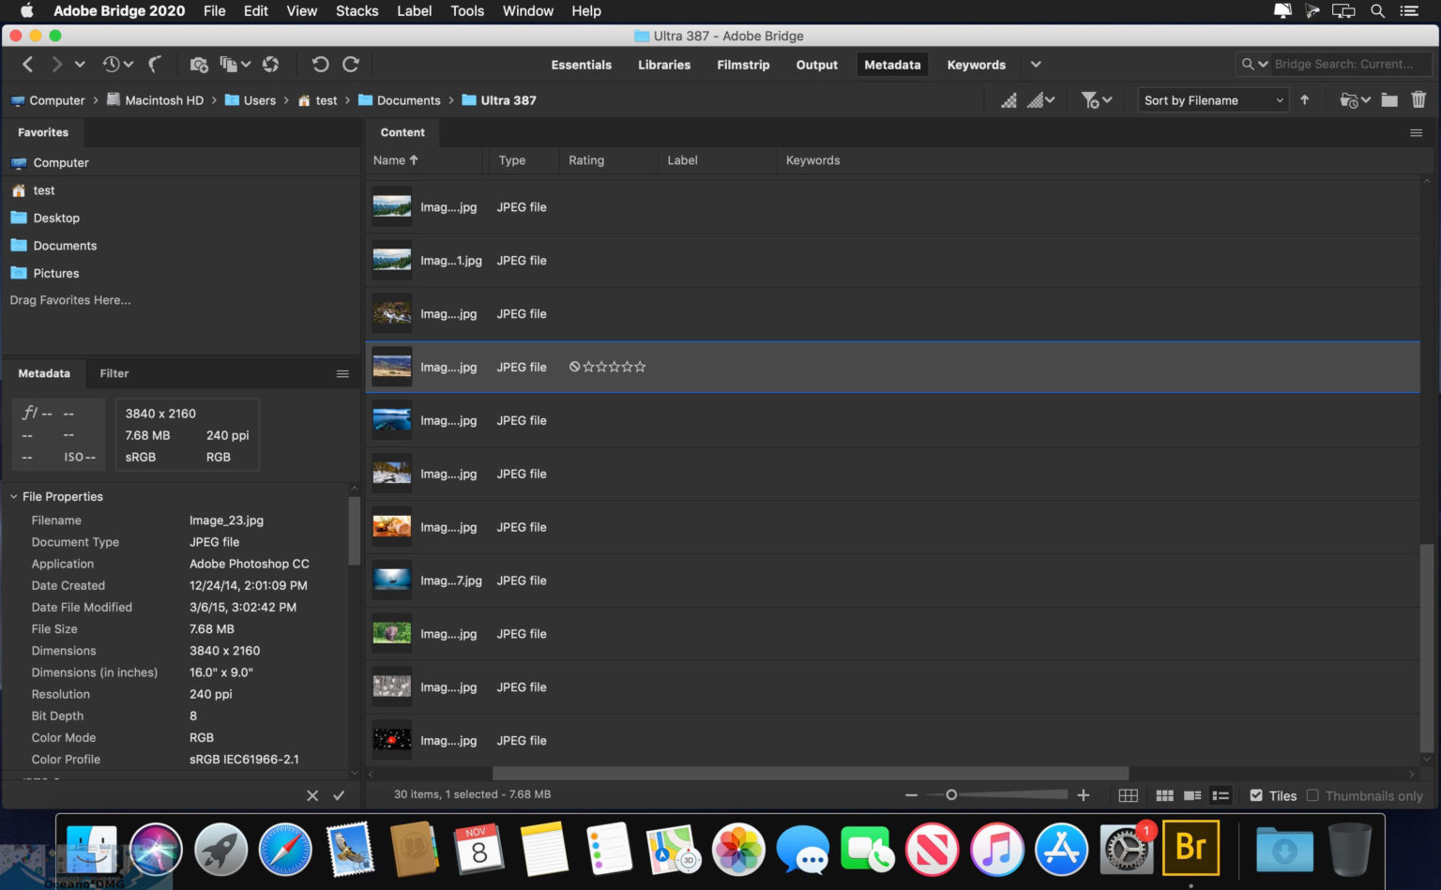Click the Return to Photoshop boomerang icon
This screenshot has width=1441, height=890.
(155, 65)
